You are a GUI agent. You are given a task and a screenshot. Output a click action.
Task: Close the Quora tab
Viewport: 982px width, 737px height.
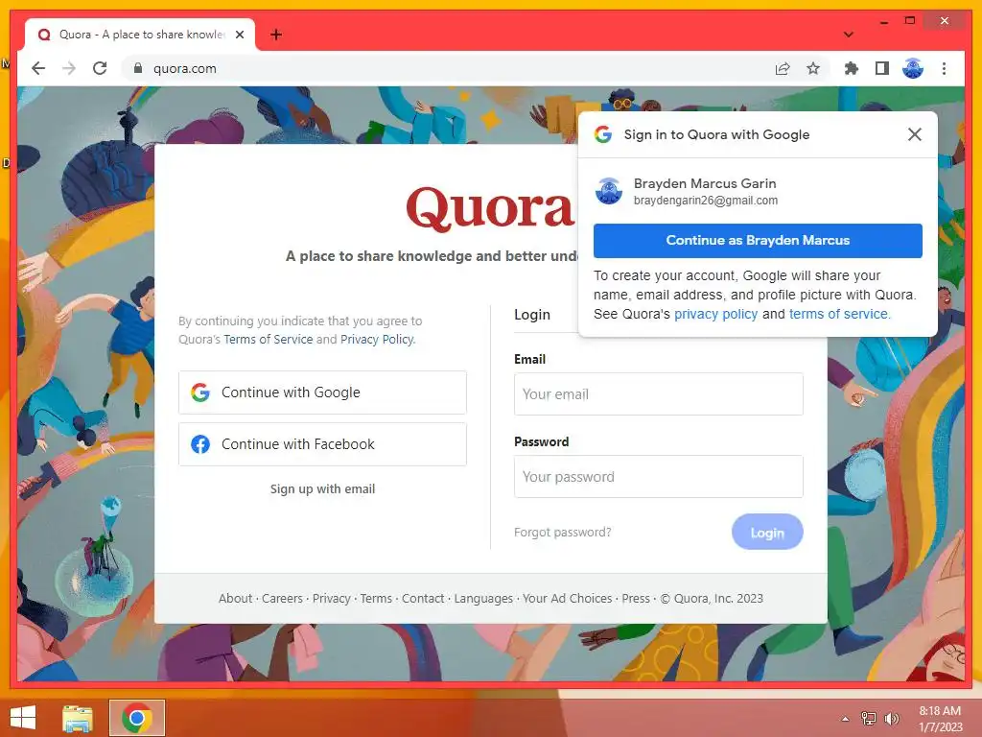click(239, 35)
